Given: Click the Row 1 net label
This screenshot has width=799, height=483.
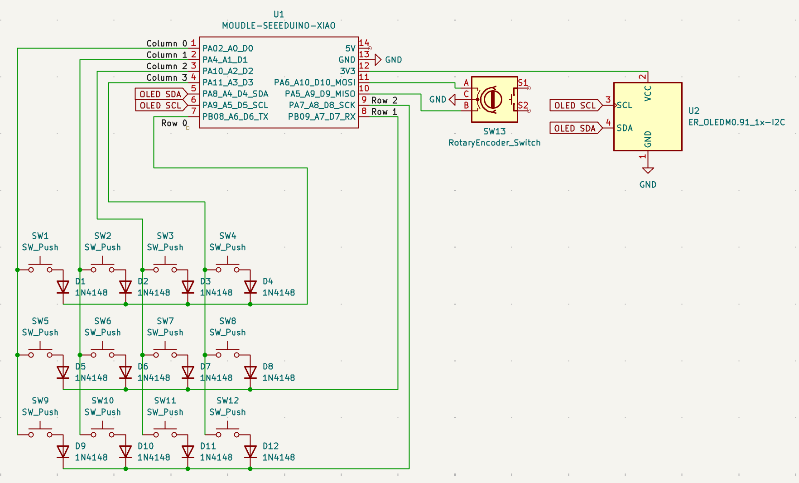Looking at the screenshot, I should pos(385,111).
